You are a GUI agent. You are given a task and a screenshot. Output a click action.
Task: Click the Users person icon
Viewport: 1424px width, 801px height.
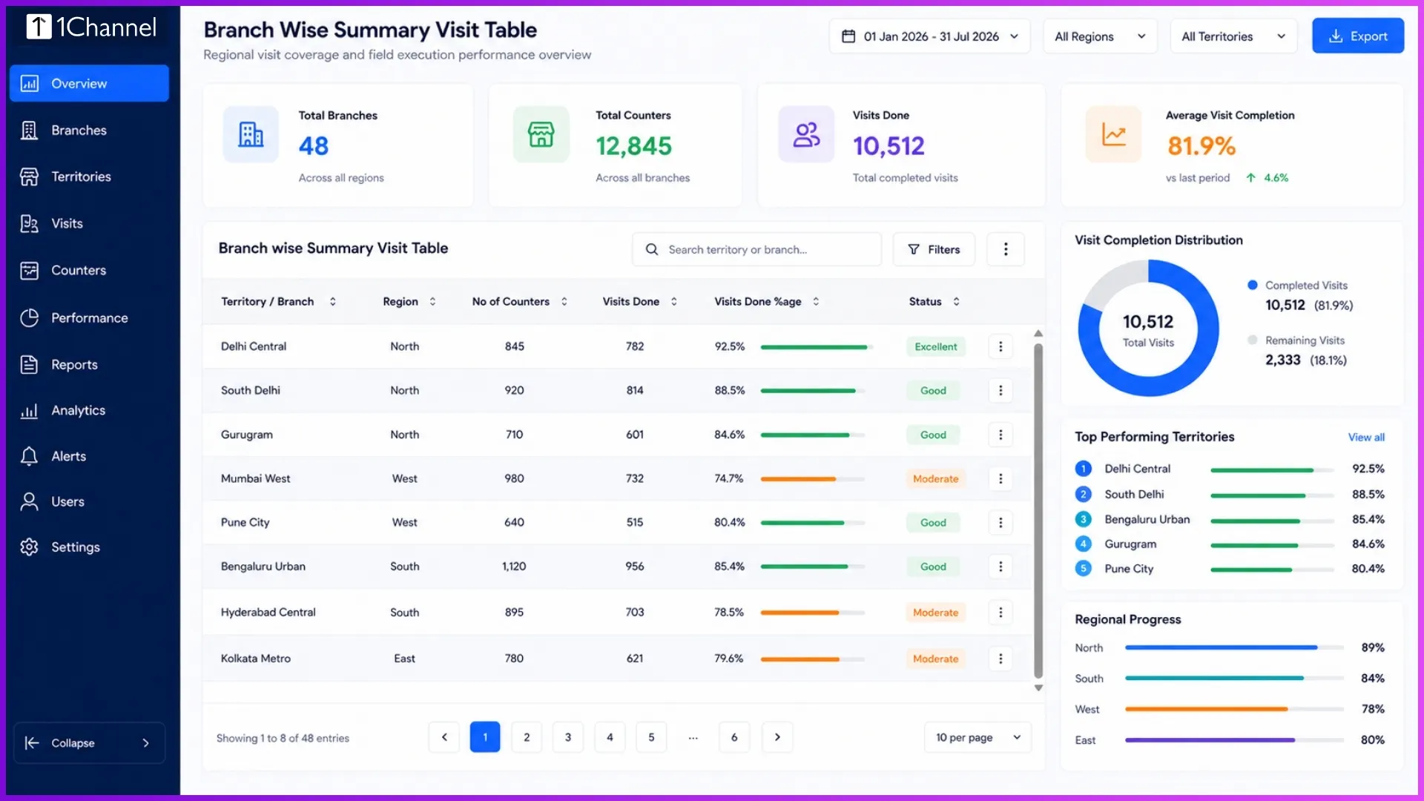pos(29,501)
